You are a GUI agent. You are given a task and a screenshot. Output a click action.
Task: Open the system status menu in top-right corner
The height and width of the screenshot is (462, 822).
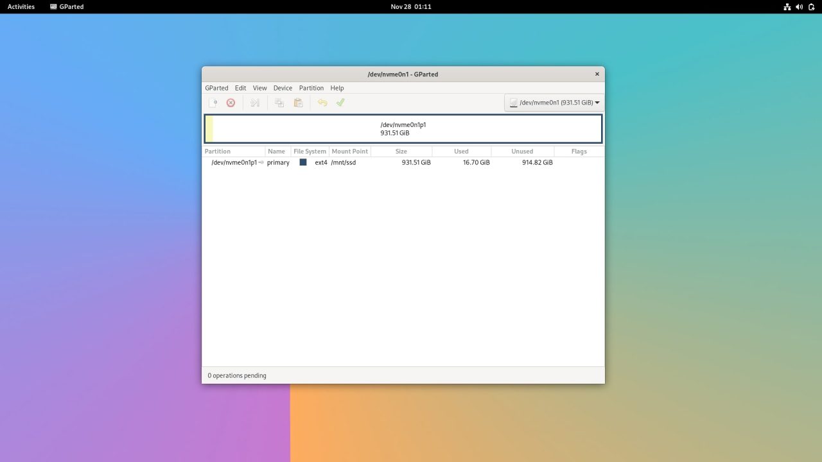point(800,6)
